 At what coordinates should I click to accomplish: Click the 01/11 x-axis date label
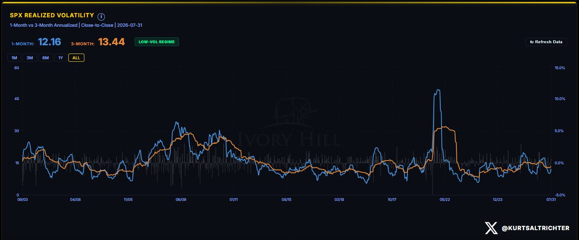pyautogui.click(x=233, y=200)
